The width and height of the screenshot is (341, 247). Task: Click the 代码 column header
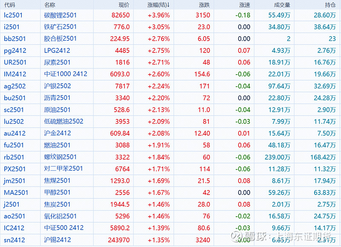[9, 5]
